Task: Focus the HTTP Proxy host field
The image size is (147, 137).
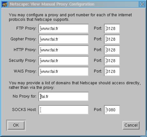Action: (x=64, y=50)
